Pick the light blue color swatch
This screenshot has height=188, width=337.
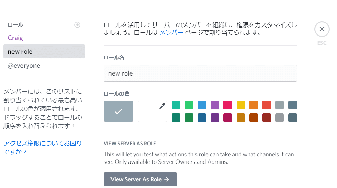click(x=202, y=105)
